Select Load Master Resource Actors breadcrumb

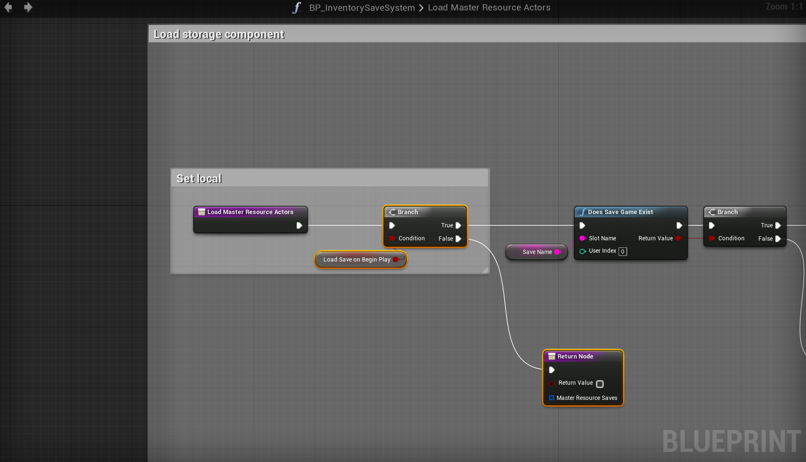coord(489,8)
